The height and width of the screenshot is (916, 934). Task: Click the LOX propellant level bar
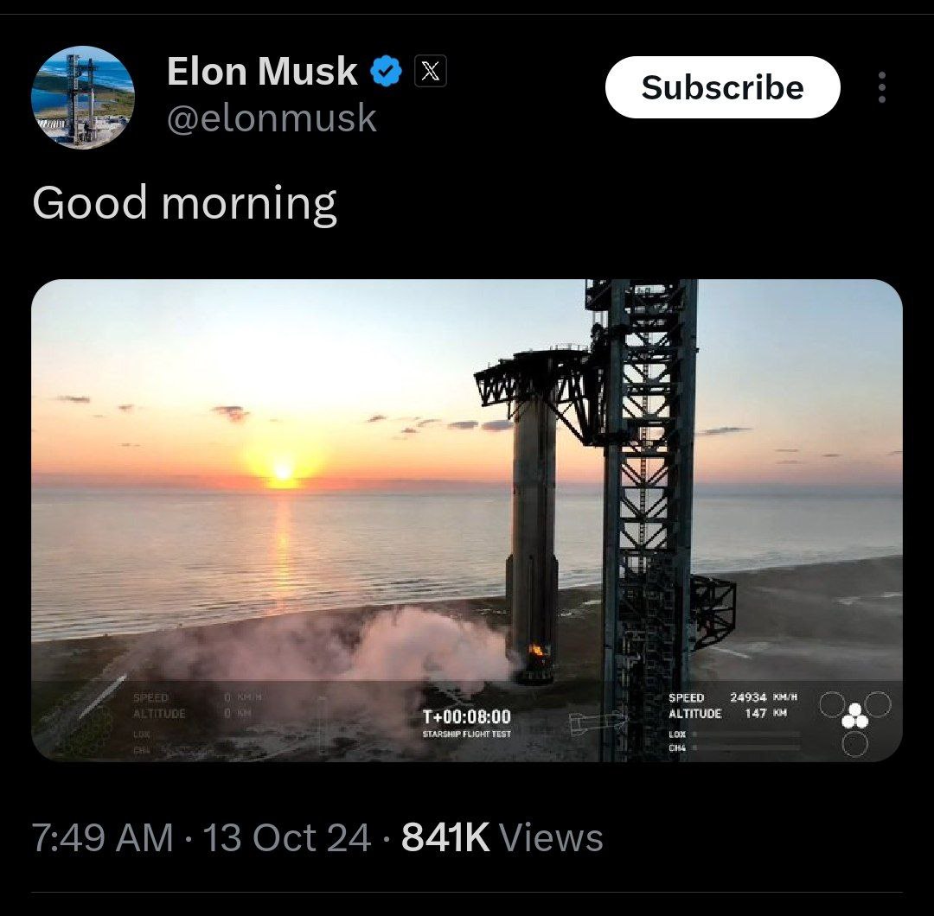click(x=745, y=735)
